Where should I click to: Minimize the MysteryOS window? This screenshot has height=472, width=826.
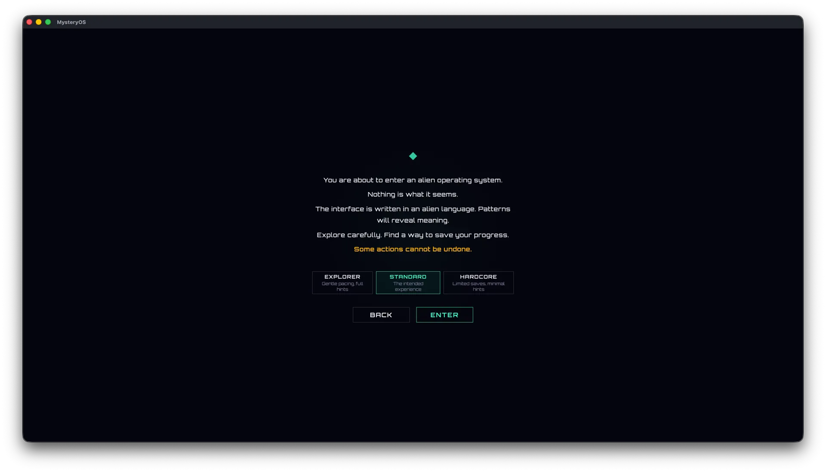pos(39,22)
